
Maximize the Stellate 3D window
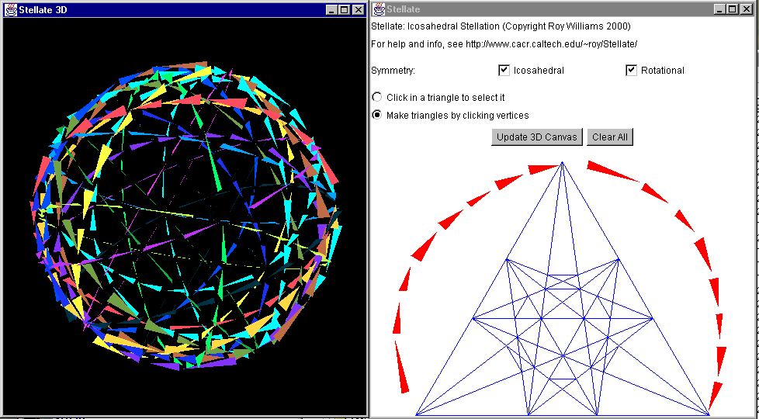[x=345, y=9]
